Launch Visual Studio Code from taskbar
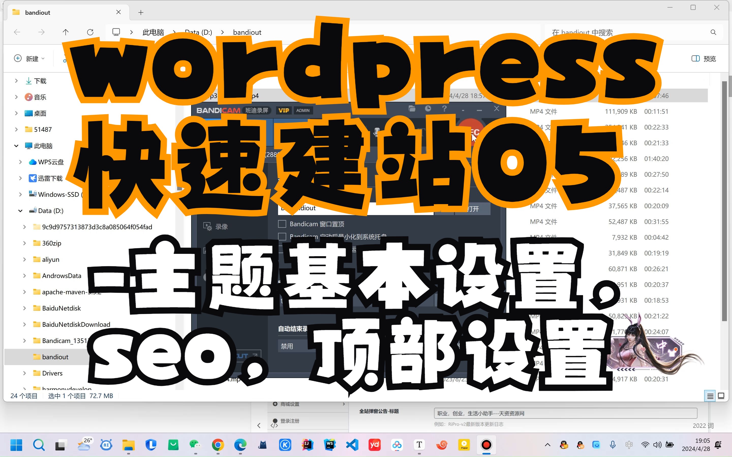This screenshot has height=457, width=732. pyautogui.click(x=352, y=445)
